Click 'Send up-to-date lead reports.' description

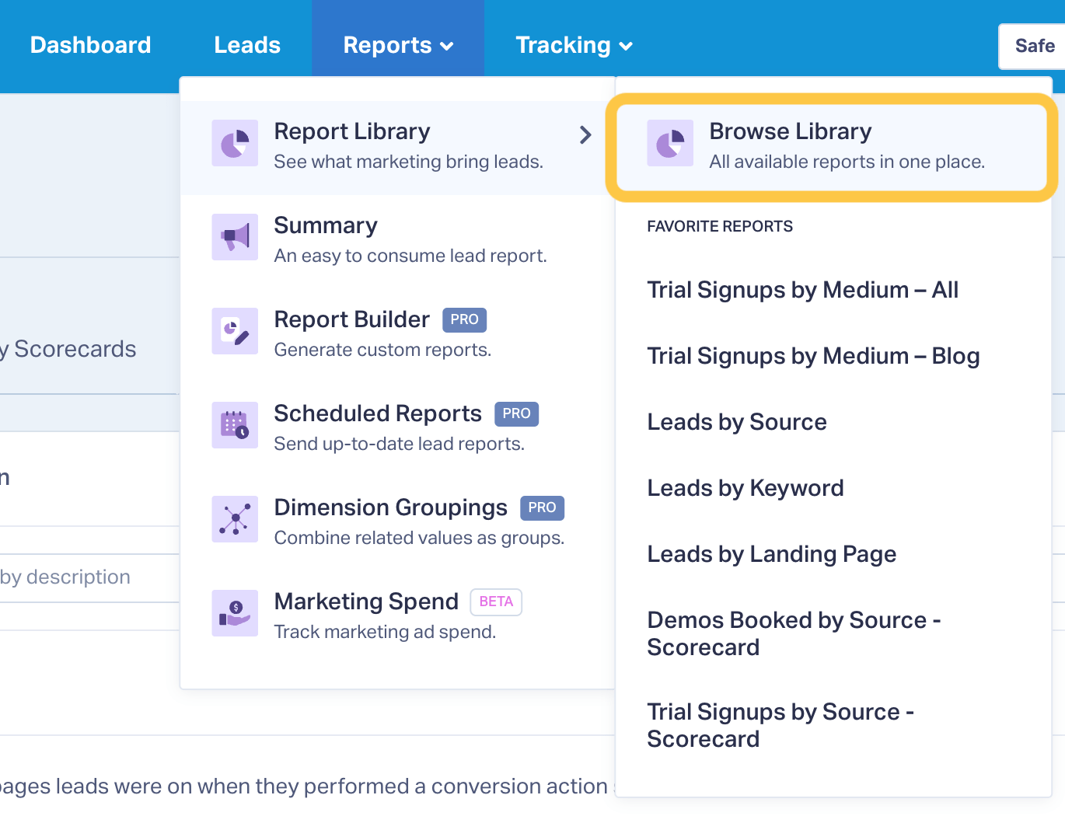(x=400, y=444)
